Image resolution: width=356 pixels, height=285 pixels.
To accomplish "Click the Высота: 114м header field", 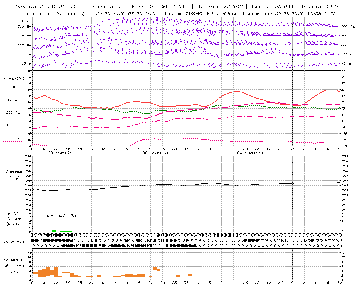I will pyautogui.click(x=321, y=7).
